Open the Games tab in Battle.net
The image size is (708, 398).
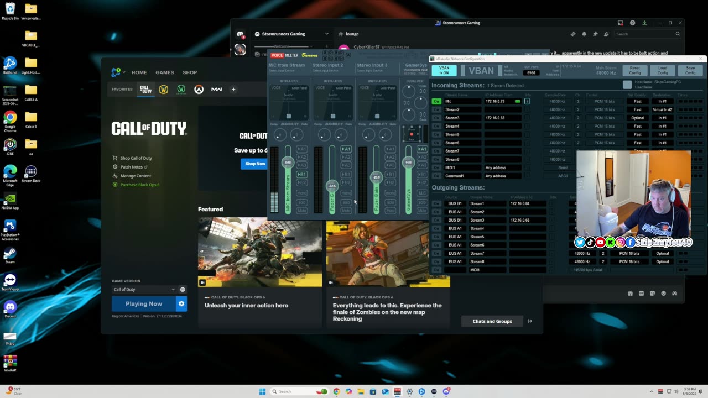click(x=164, y=72)
